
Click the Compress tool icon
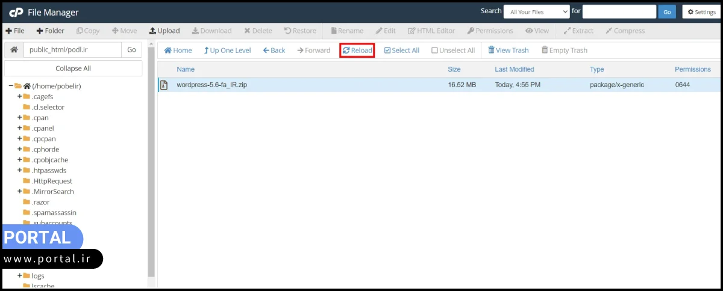tap(609, 31)
